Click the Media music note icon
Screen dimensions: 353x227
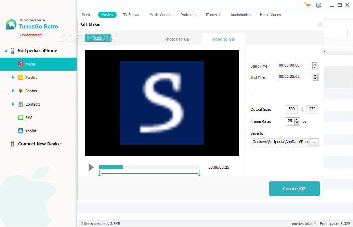[x=21, y=64]
